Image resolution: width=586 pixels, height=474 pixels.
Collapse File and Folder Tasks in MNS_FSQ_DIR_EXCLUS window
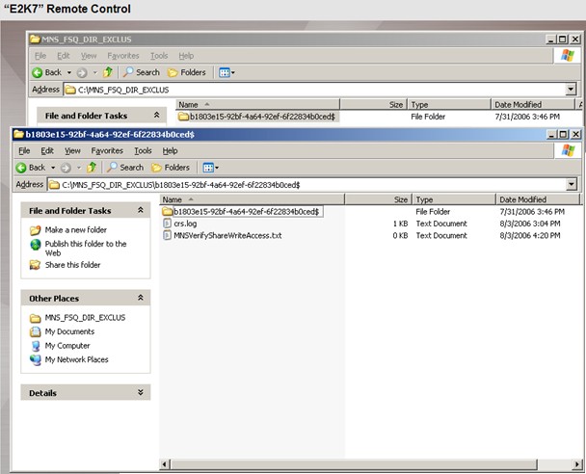156,115
